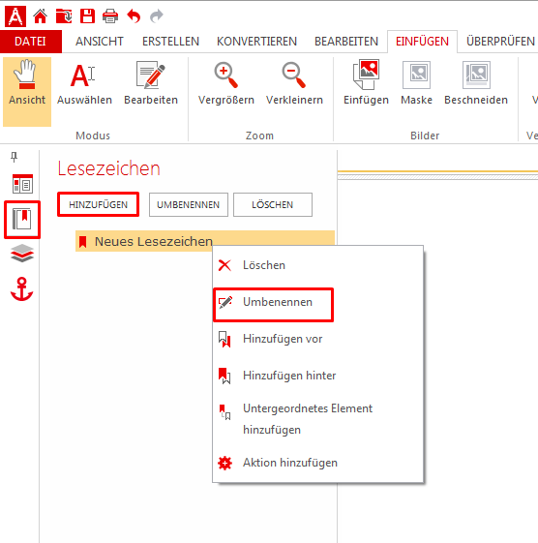Click Einfügen image tool in Bilder group
The image size is (538, 543).
click(366, 83)
